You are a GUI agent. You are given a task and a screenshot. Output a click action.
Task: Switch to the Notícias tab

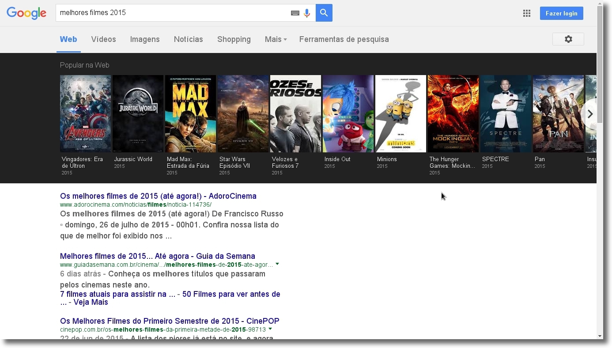click(189, 39)
